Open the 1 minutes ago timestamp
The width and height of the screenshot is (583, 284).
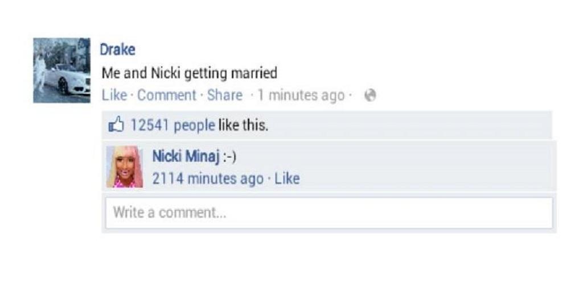[x=301, y=95]
